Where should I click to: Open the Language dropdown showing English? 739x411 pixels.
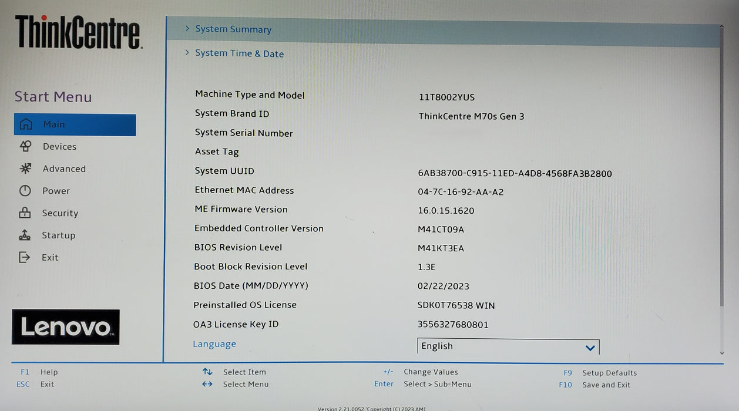click(508, 346)
